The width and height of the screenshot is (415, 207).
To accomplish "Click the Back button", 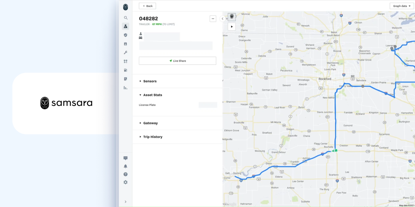I will [x=148, y=6].
